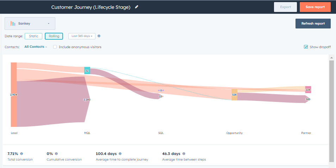Open info icon beside Average time to complete journey
This screenshot has width=336, height=168.
120,154
